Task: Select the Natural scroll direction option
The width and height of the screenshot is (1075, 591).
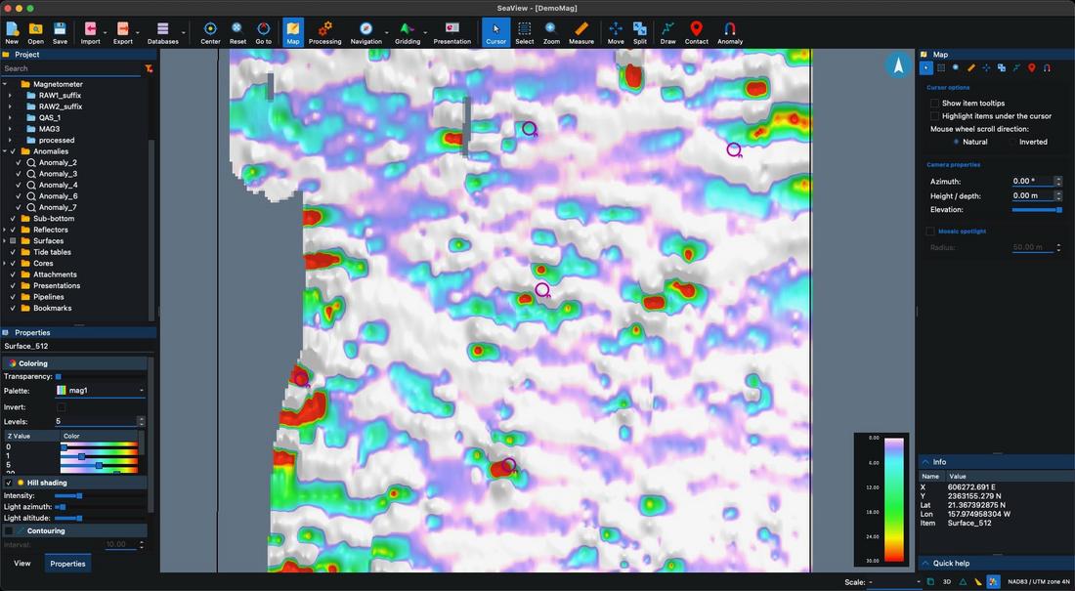Action: pyautogui.click(x=956, y=142)
